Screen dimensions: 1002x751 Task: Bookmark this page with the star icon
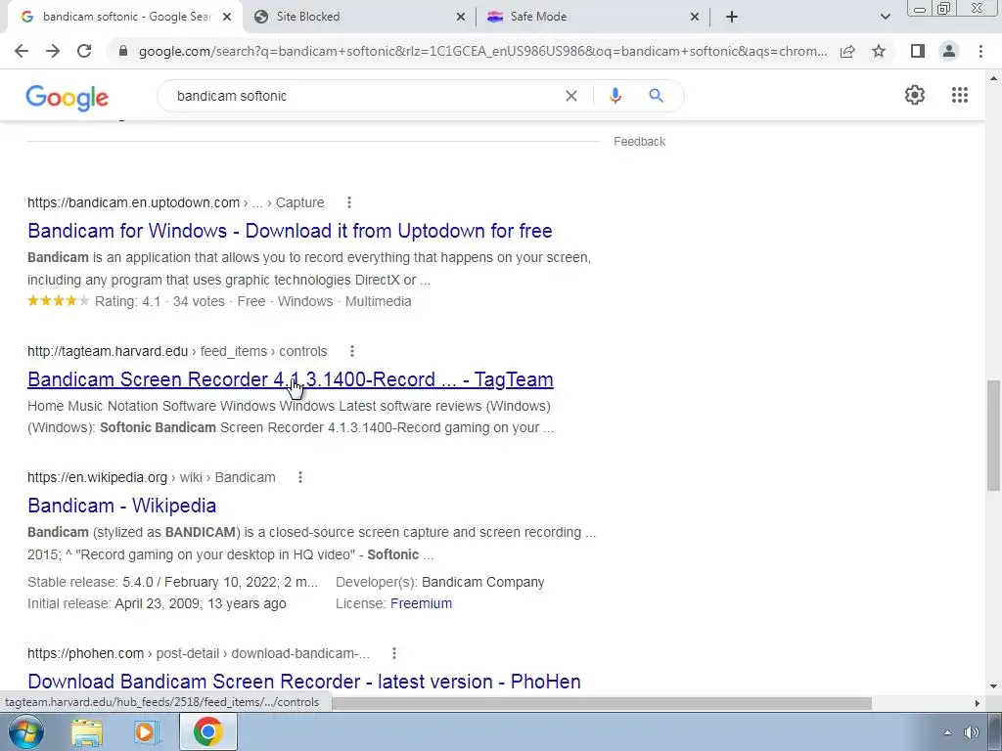point(879,51)
